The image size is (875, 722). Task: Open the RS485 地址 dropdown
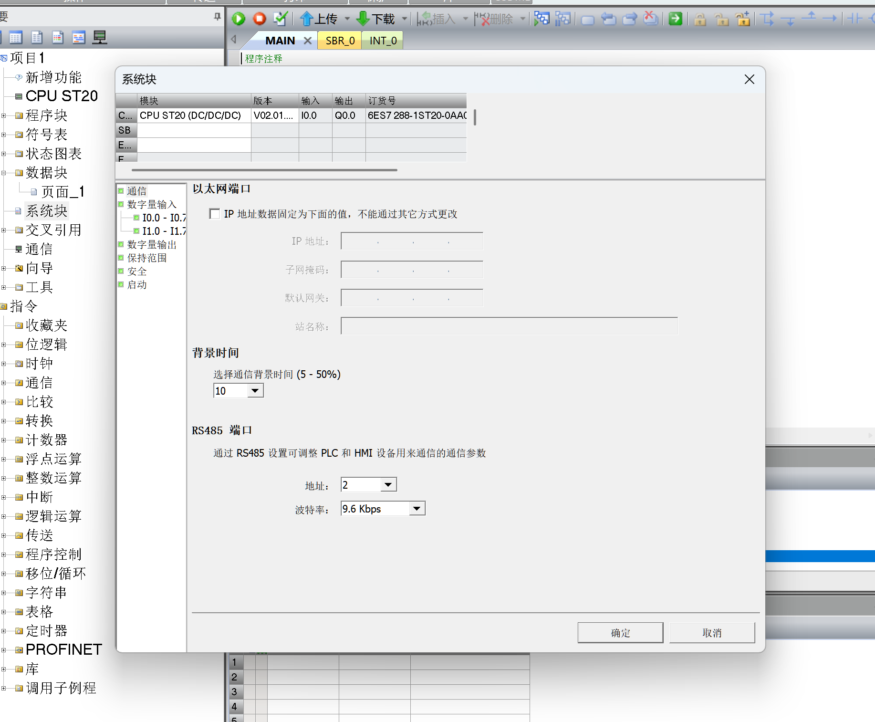[388, 485]
